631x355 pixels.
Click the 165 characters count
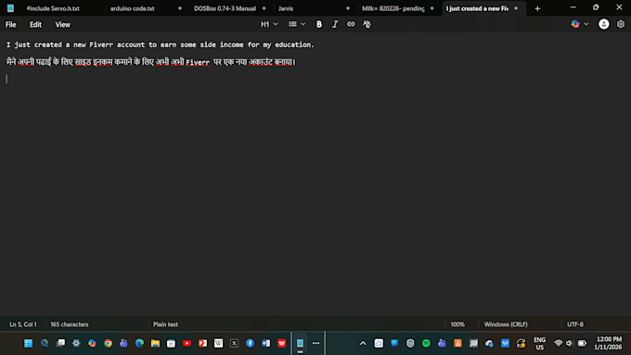click(x=70, y=324)
